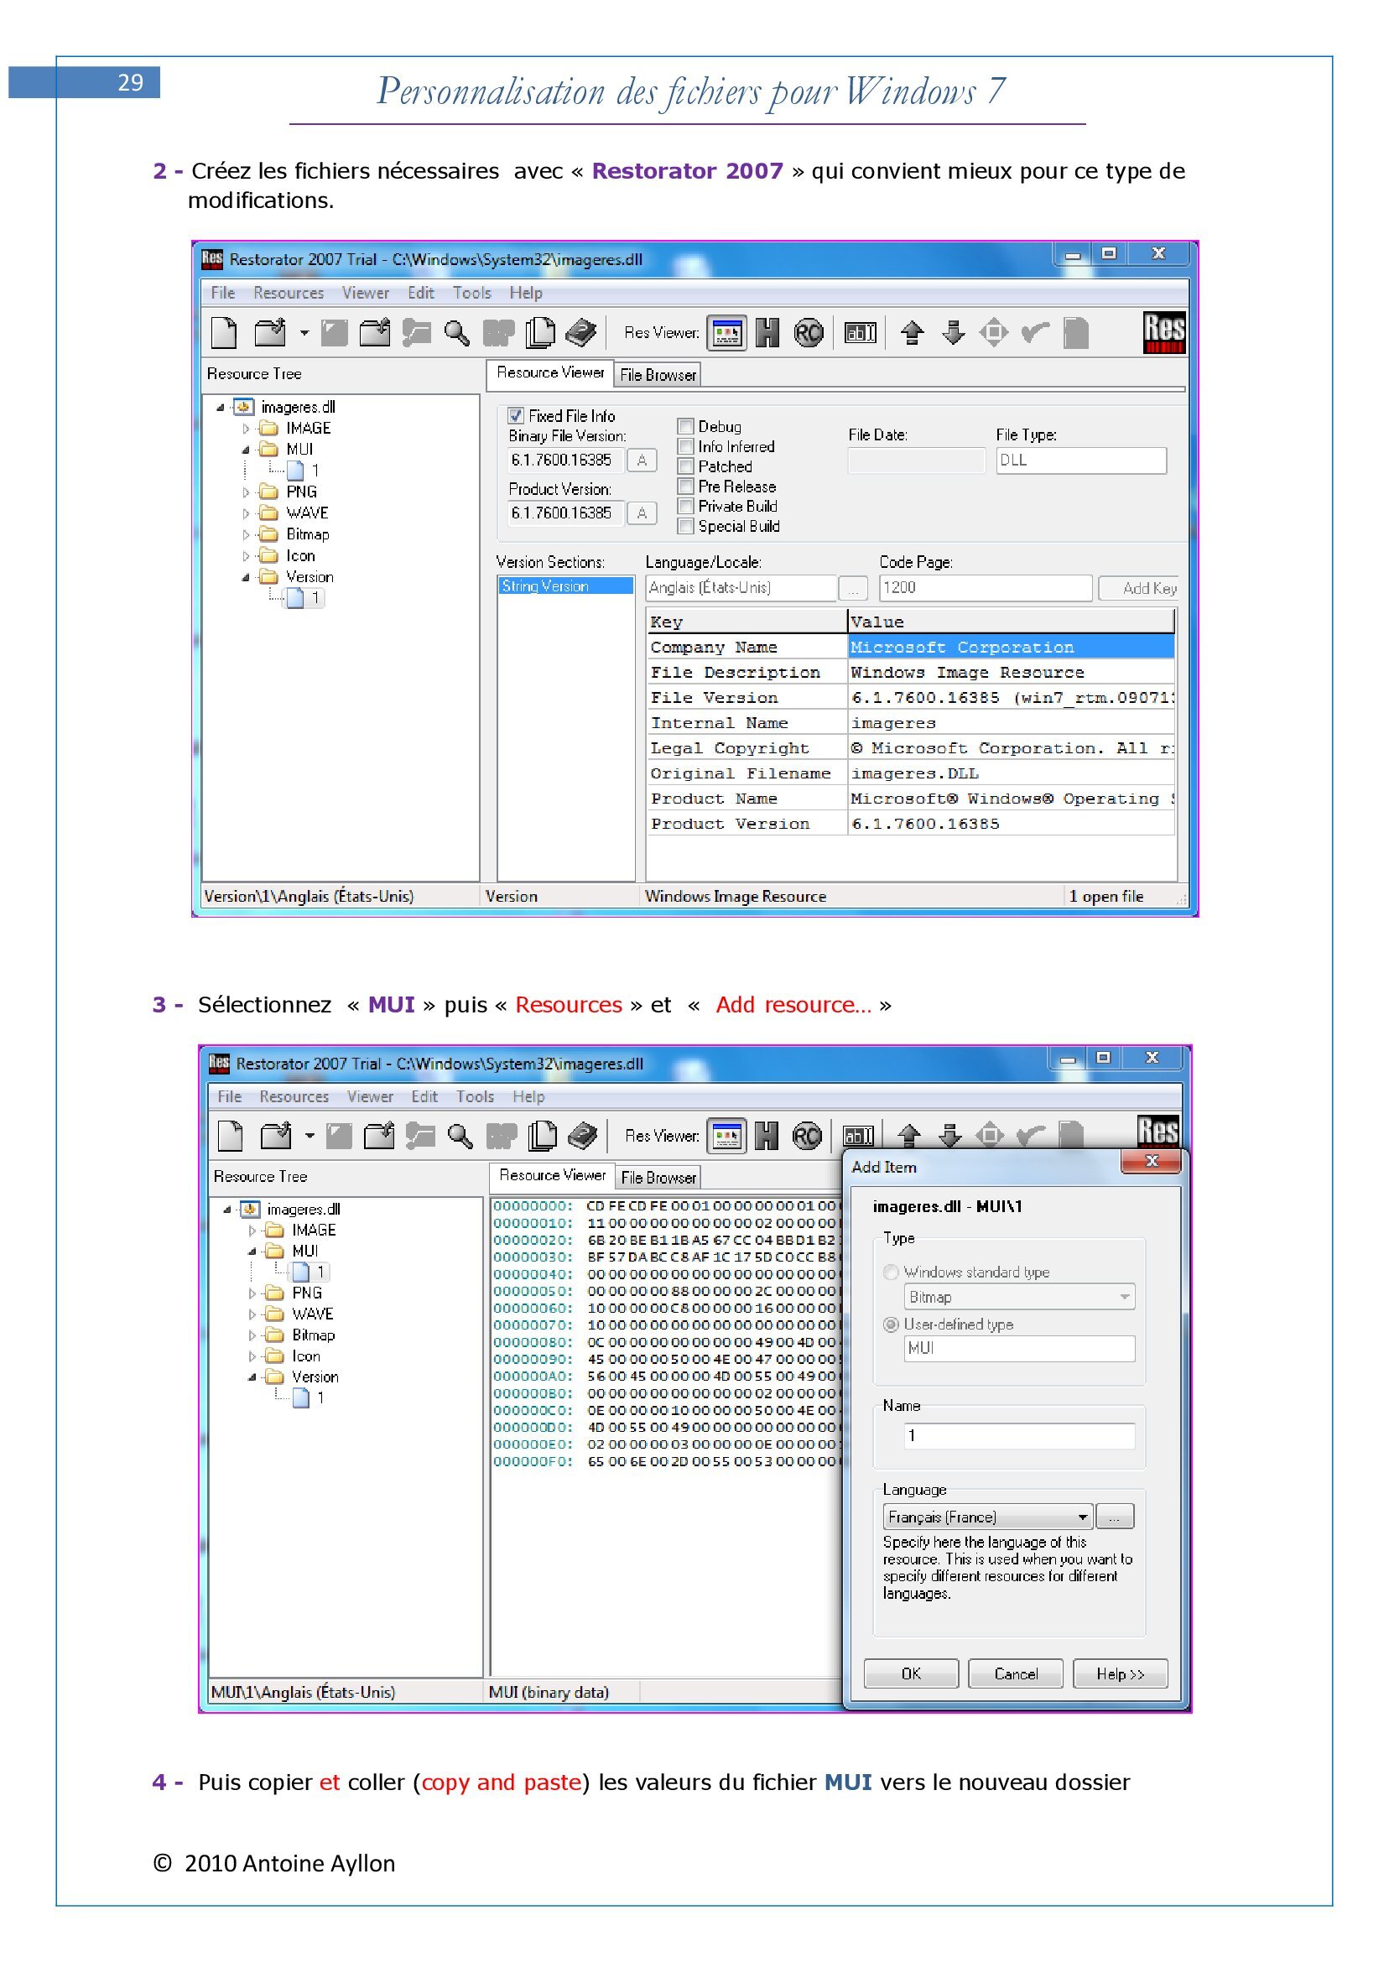
Task: Enable the Debug checkbox
Action: click(x=685, y=426)
